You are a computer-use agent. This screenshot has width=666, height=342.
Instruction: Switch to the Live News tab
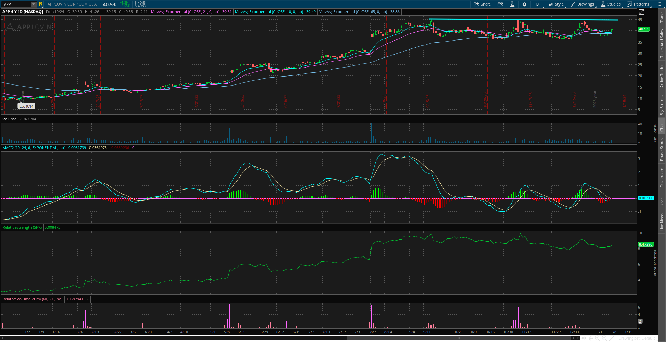pos(662,222)
